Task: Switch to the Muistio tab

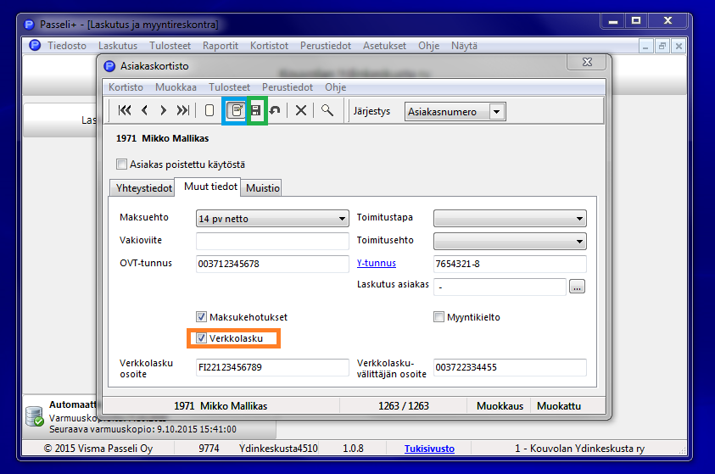Action: pyautogui.click(x=262, y=187)
